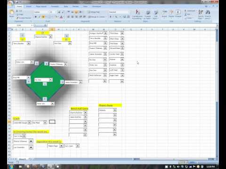
Task: Click the Middle Align icon
Action: (x=73, y=12)
